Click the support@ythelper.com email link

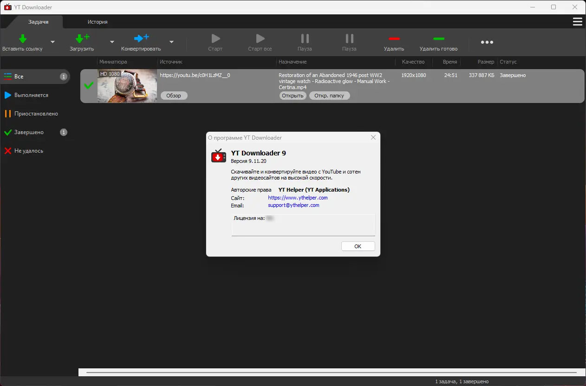pos(293,205)
